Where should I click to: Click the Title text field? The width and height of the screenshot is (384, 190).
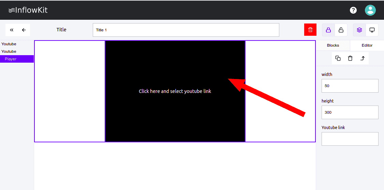click(186, 30)
